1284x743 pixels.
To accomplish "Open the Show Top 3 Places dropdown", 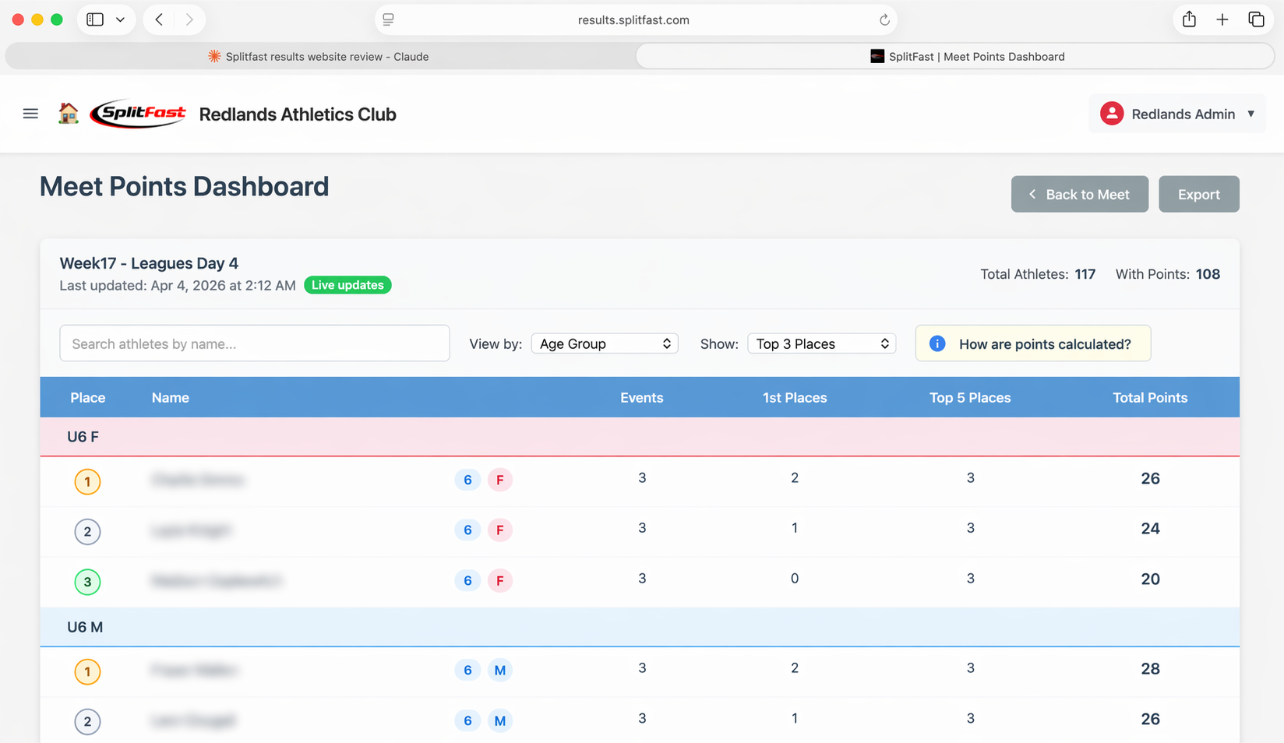I will tap(821, 343).
